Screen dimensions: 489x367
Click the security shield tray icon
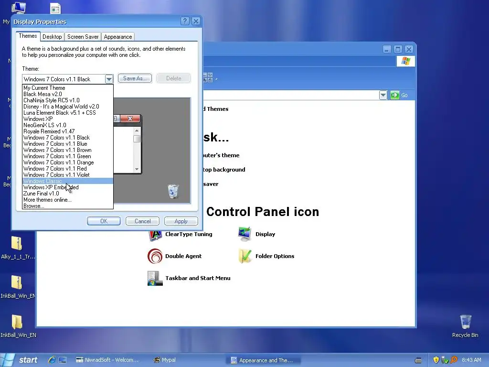(436, 360)
